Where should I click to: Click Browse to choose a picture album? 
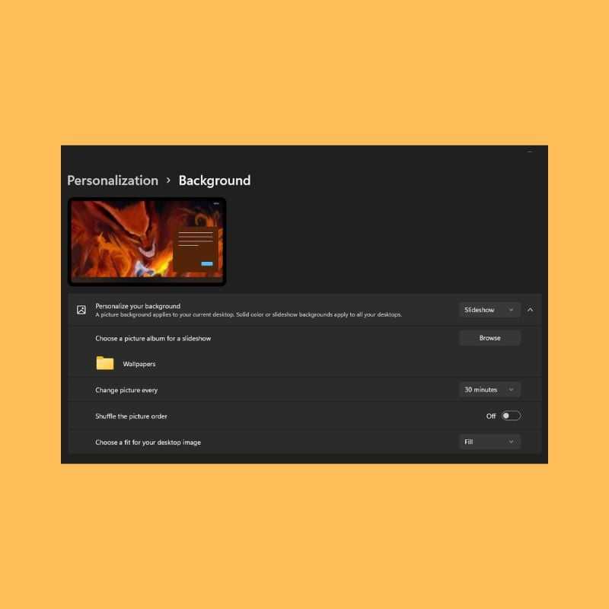coord(489,338)
